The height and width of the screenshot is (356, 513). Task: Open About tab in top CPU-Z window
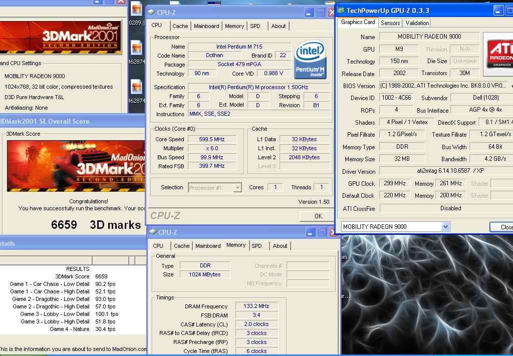[x=279, y=26]
